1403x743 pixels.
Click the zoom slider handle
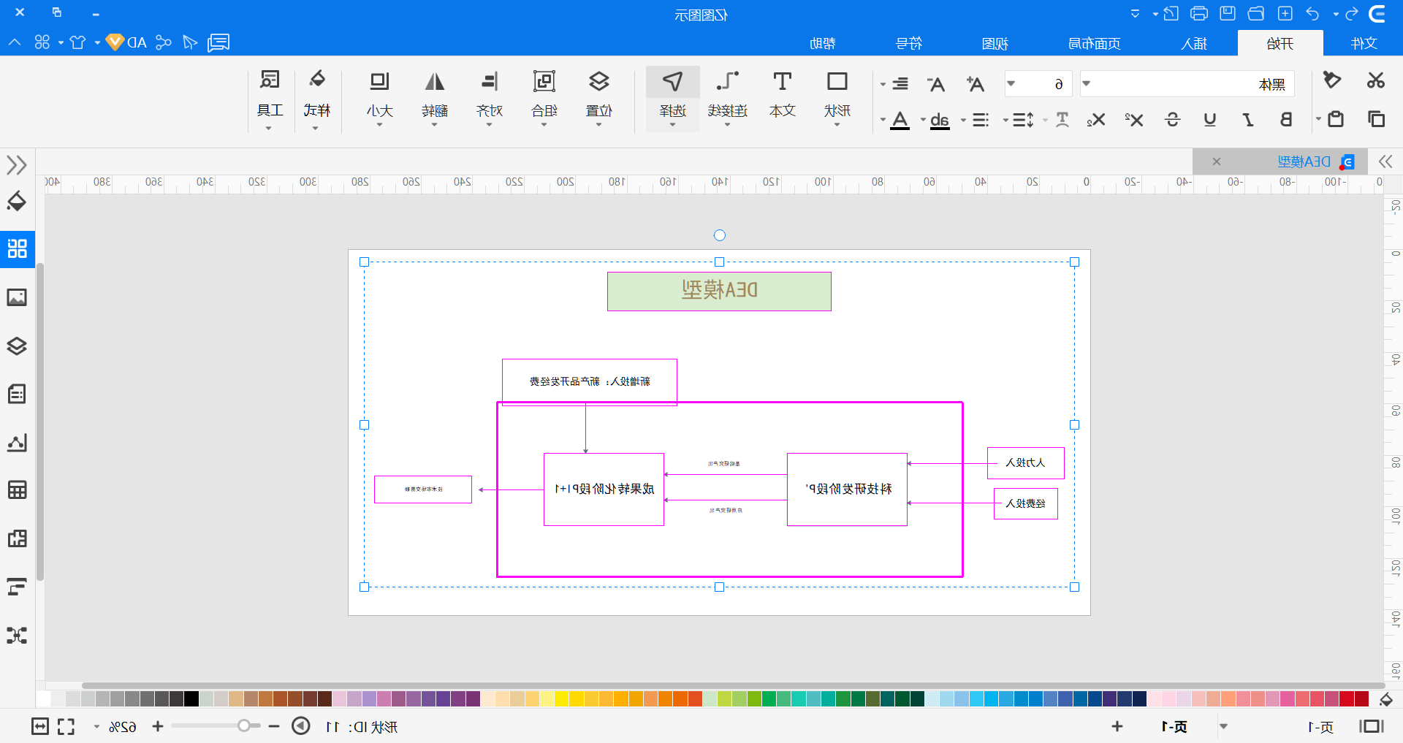[244, 725]
